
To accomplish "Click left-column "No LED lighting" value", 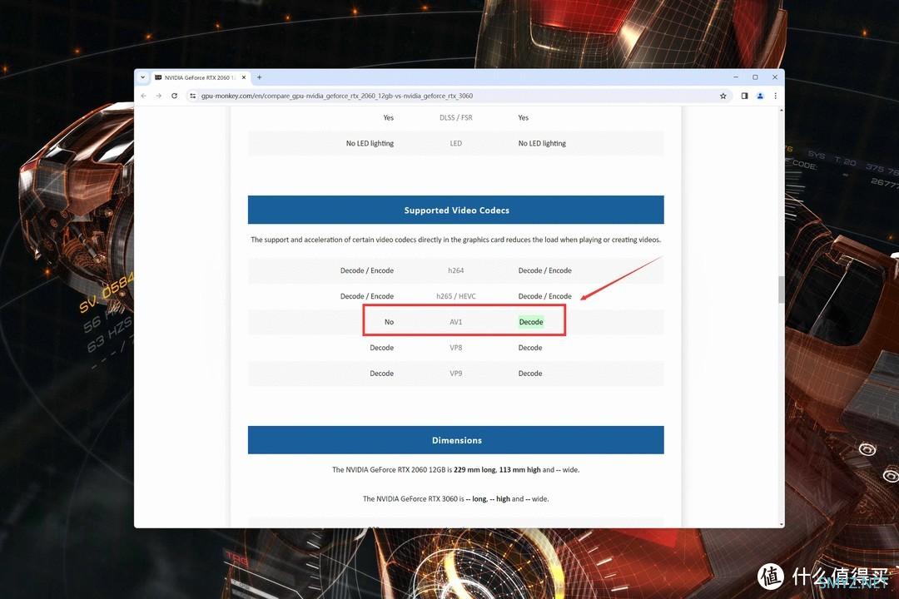I will click(370, 143).
